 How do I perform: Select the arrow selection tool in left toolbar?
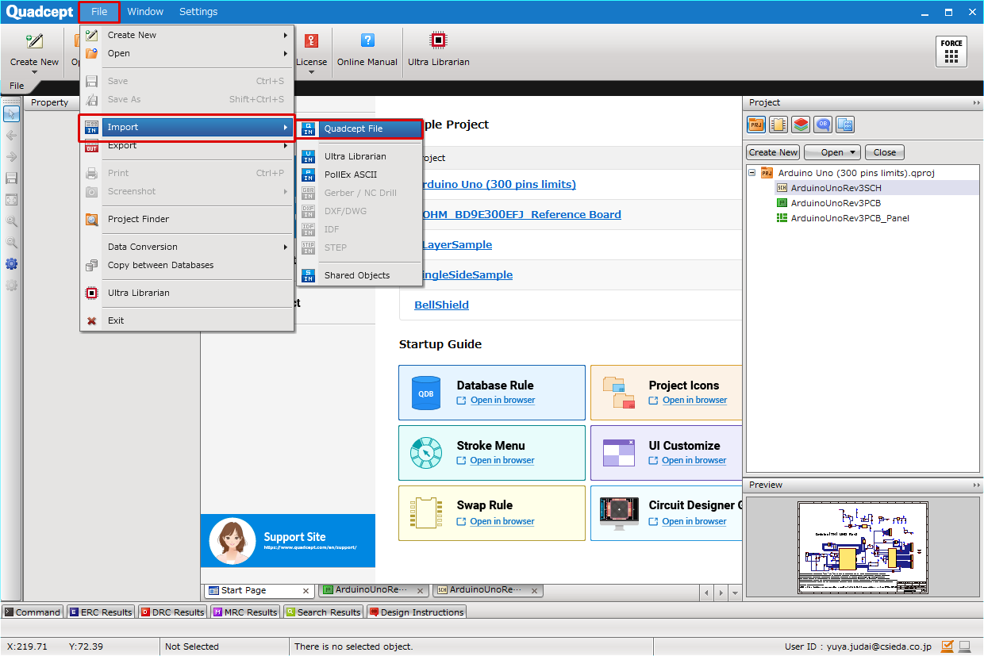11,114
